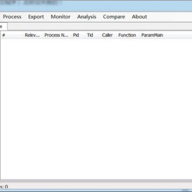Select the Monitor menu
Viewport: 192px width, 192px height.
[60, 17]
